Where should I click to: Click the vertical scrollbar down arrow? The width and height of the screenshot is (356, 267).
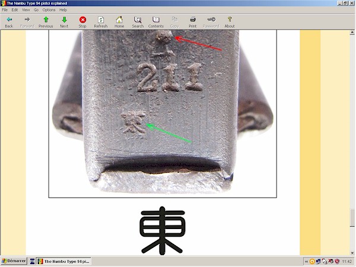[352, 253]
